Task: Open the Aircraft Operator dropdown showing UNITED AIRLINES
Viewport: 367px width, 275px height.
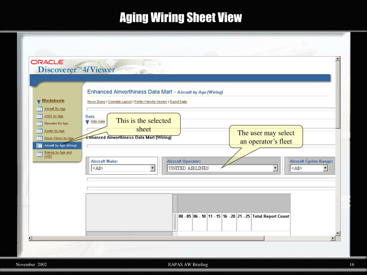Action: [275, 168]
